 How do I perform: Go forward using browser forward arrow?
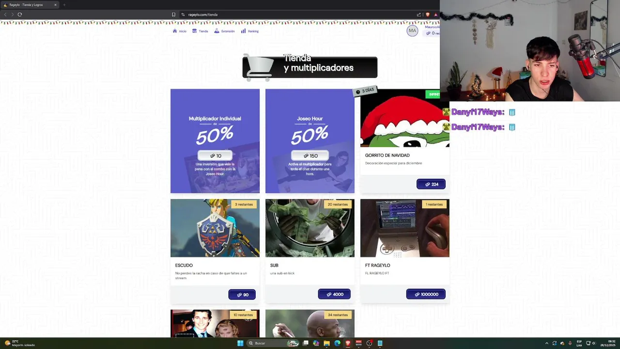(x=12, y=14)
